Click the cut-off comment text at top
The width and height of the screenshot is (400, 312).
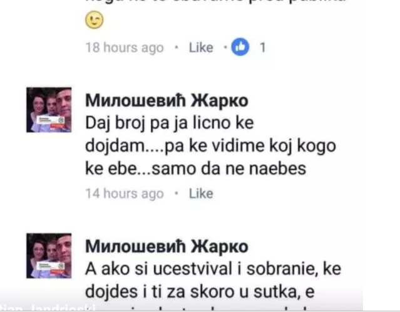coord(215,2)
